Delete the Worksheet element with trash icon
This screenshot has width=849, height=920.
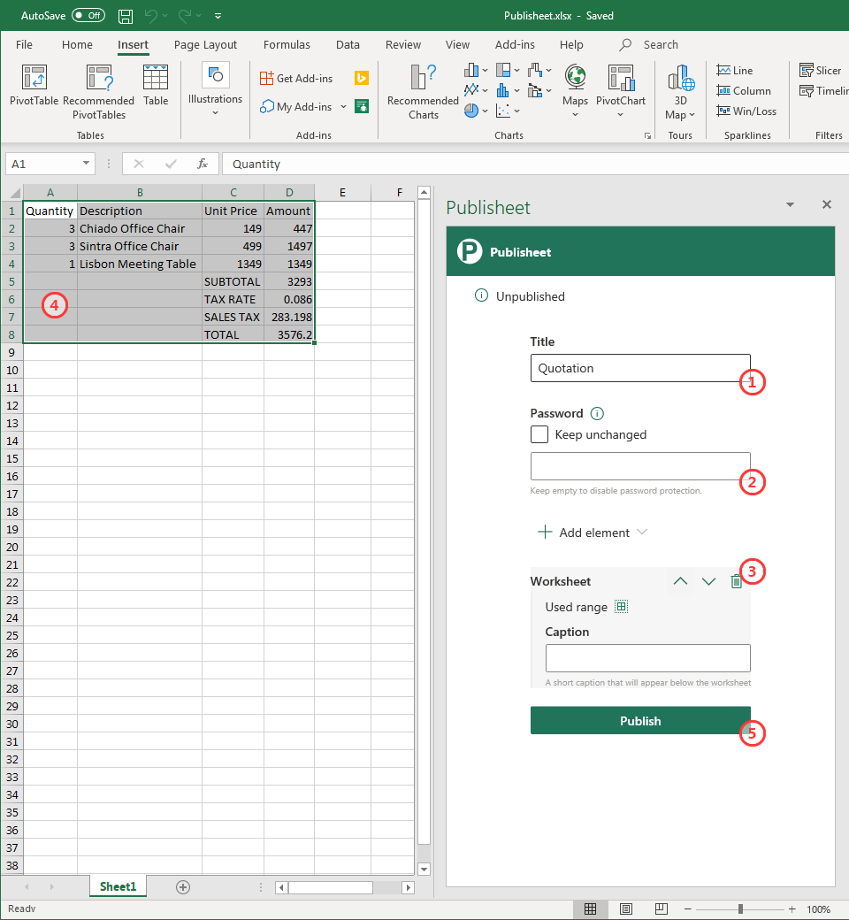(736, 581)
